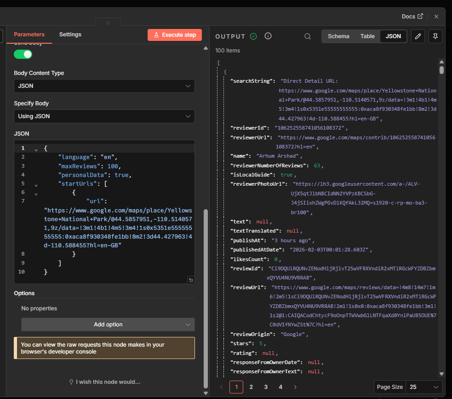Pin the output data with pin icon
This screenshot has width=452, height=399.
[435, 36]
